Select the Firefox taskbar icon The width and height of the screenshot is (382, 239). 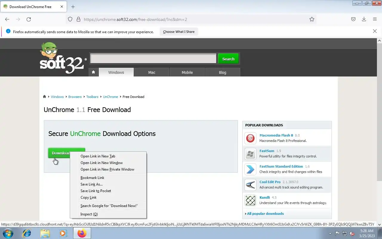tap(82, 233)
